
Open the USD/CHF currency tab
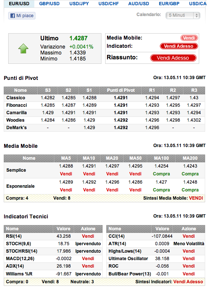109,4
